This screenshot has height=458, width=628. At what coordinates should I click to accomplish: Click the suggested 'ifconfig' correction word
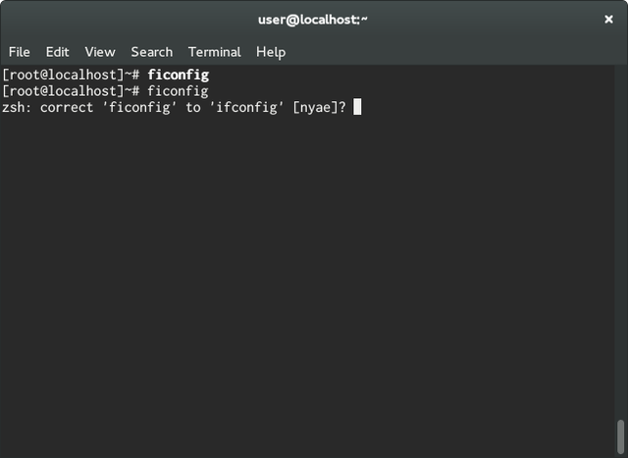pos(246,107)
